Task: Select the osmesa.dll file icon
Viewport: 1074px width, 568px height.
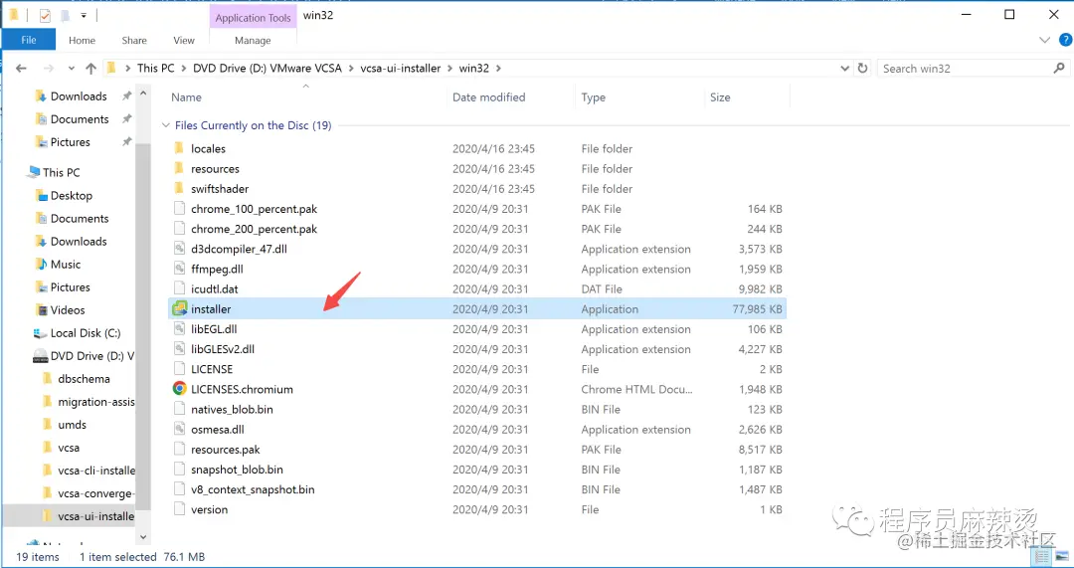Action: coord(179,429)
